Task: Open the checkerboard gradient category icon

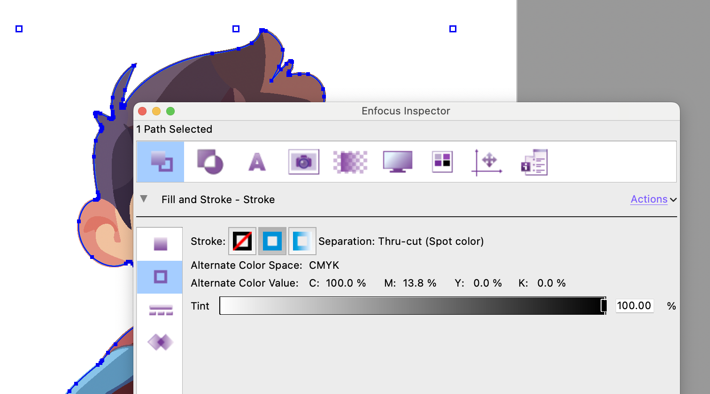Action: pyautogui.click(x=350, y=162)
